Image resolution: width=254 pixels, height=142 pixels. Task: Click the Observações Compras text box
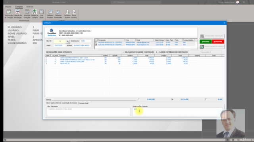coord(177,112)
